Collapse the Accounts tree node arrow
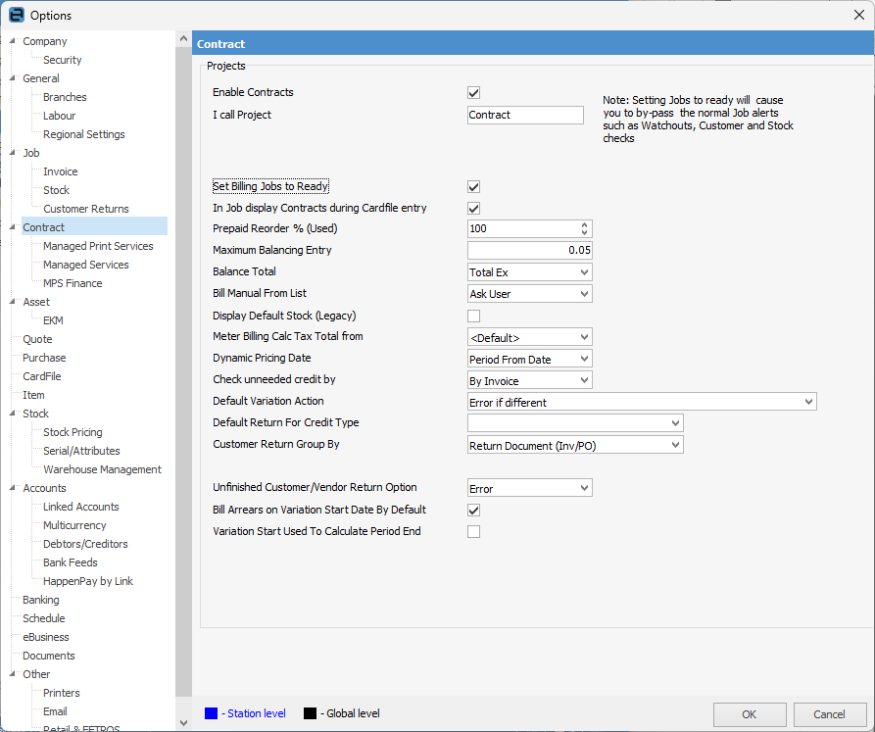The image size is (875, 732). tap(13, 488)
